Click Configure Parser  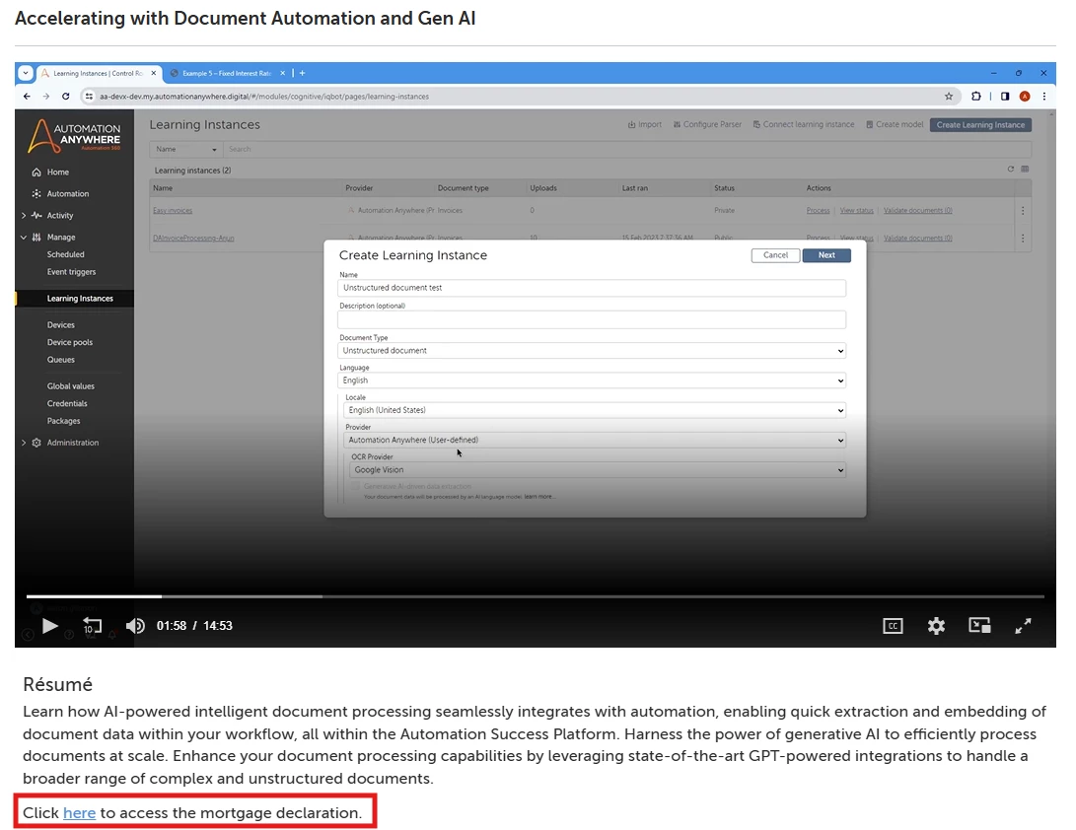coord(707,125)
